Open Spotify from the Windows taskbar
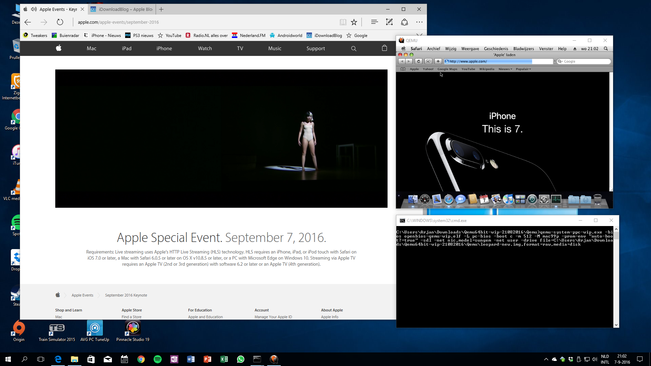The image size is (651, 366). tap(158, 359)
